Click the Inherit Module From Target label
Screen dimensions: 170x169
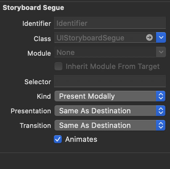113,67
